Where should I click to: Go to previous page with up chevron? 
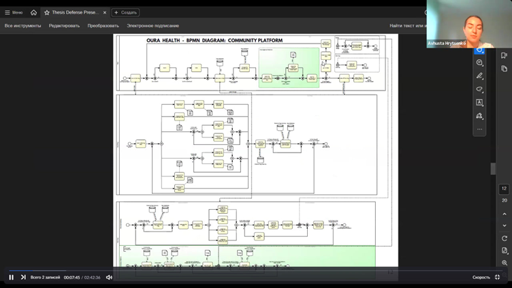click(x=505, y=214)
